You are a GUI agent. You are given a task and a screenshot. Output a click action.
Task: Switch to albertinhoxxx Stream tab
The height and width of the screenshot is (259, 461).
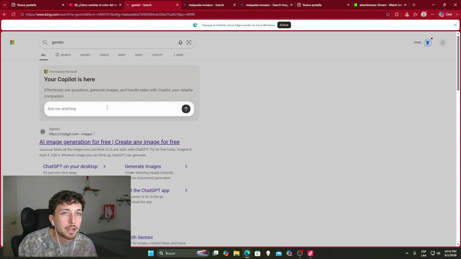[x=380, y=5]
